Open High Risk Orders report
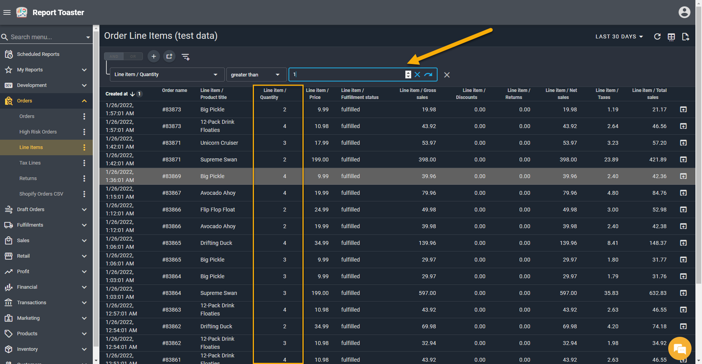 (x=38, y=132)
